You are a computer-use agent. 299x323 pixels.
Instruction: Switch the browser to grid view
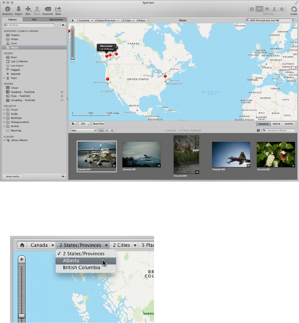point(107,130)
